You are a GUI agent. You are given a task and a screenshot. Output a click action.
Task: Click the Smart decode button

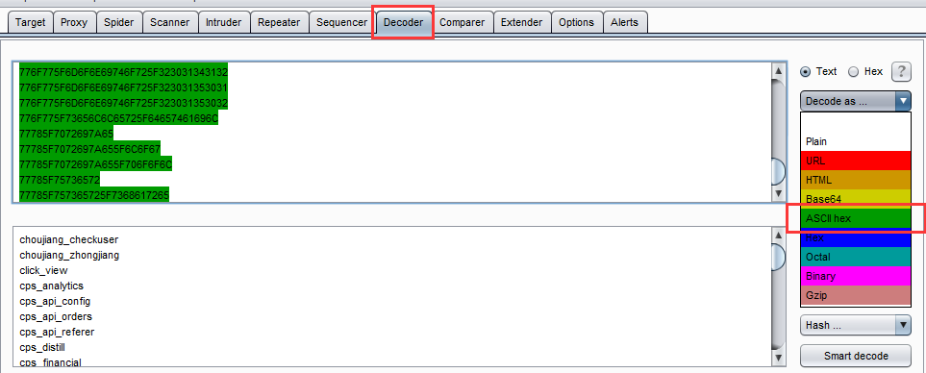tap(856, 356)
